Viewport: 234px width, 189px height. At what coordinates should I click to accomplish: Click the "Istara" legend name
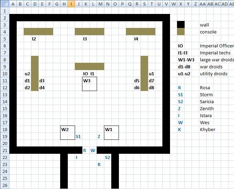pyautogui.click(x=206, y=116)
